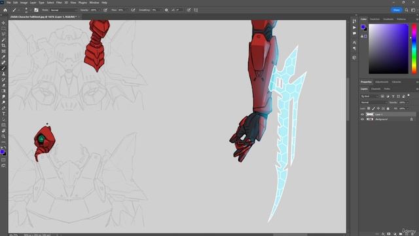
Task: Open the Edit Toolbar three-dots menu
Action: [x=3, y=142]
